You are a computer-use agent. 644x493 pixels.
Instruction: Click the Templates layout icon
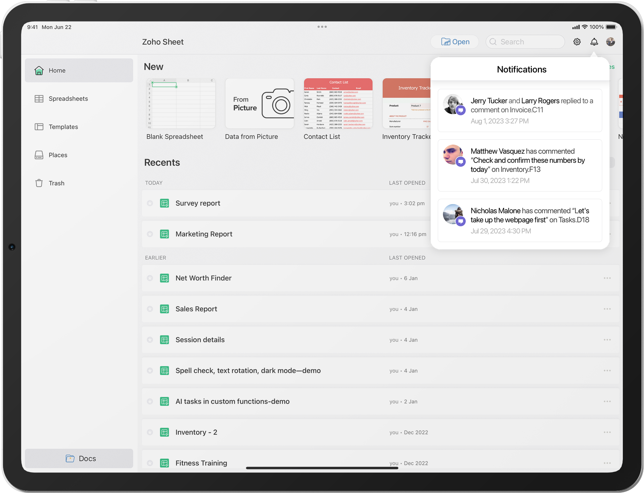click(39, 127)
